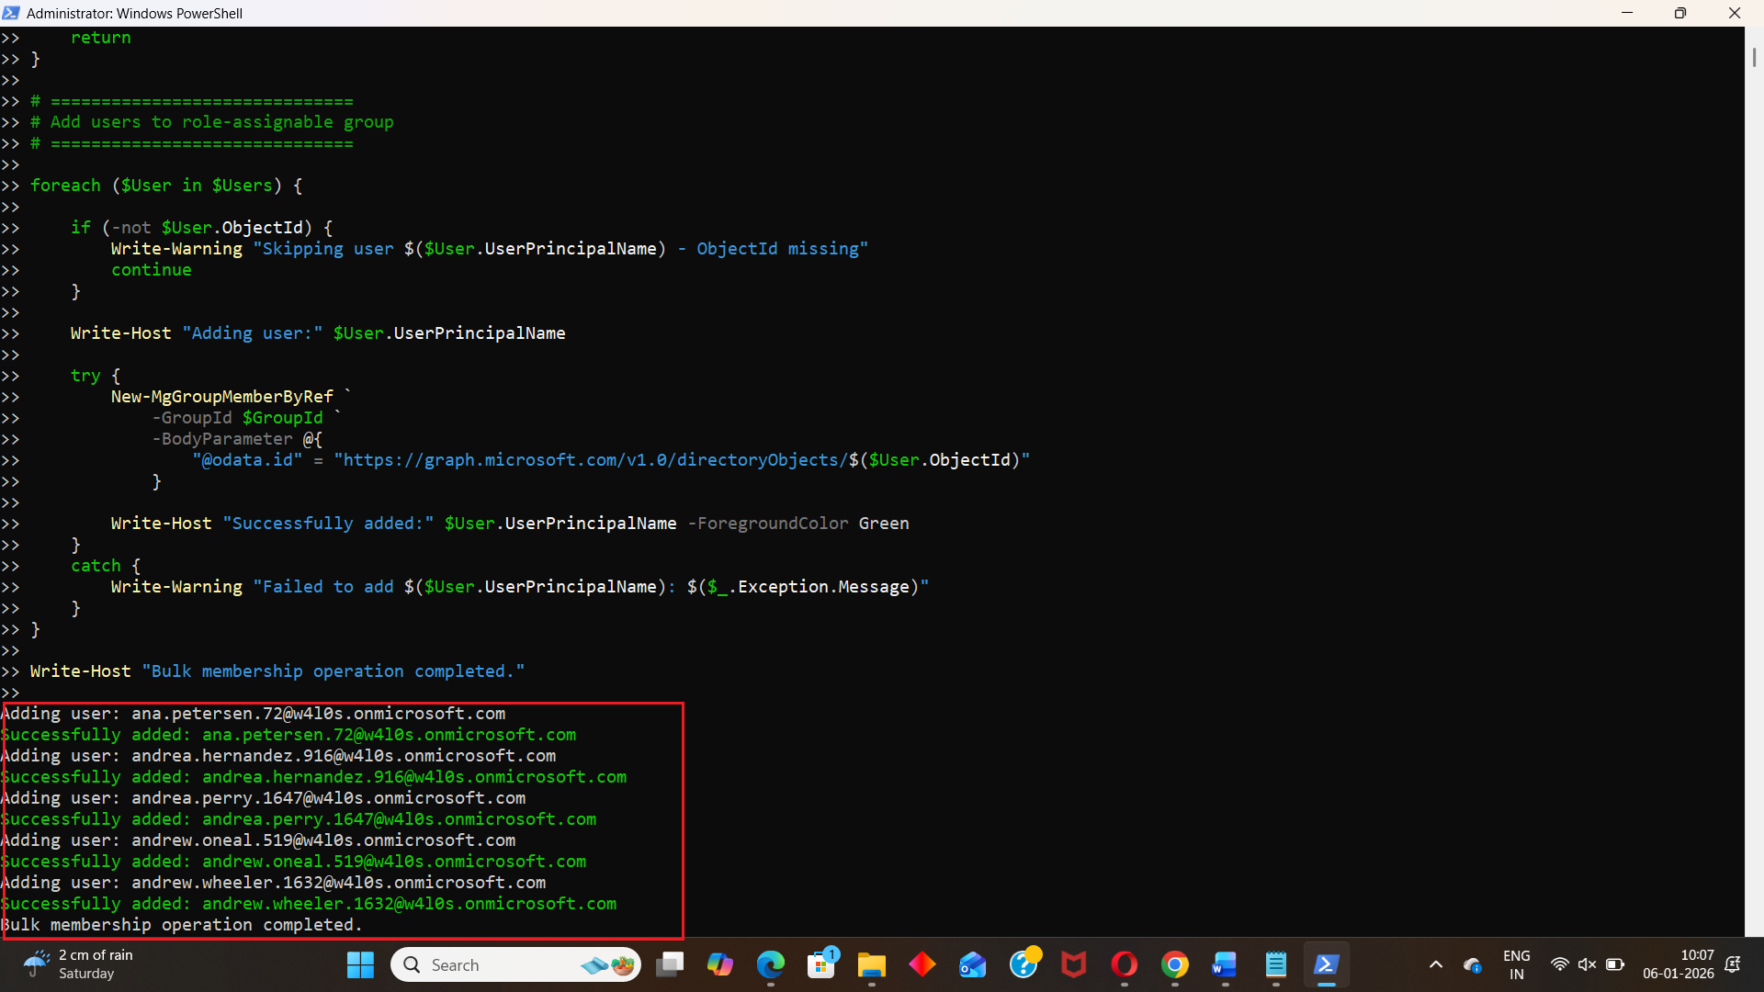
Task: Open McAfee icon on taskbar
Action: tap(1073, 964)
